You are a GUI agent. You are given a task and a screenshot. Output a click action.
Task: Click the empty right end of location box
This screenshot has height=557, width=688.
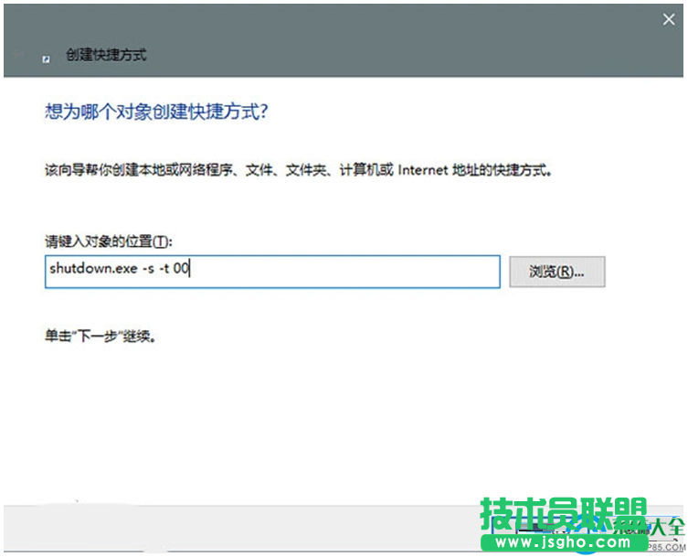click(x=411, y=272)
